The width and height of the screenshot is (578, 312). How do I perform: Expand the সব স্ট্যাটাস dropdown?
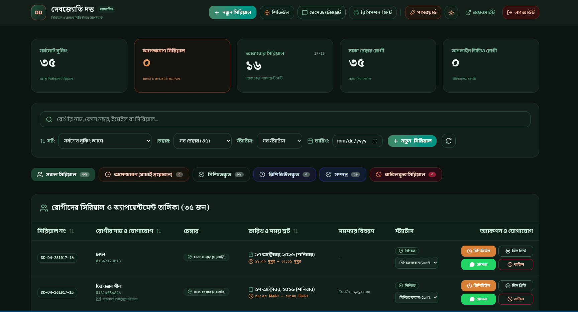279,141
